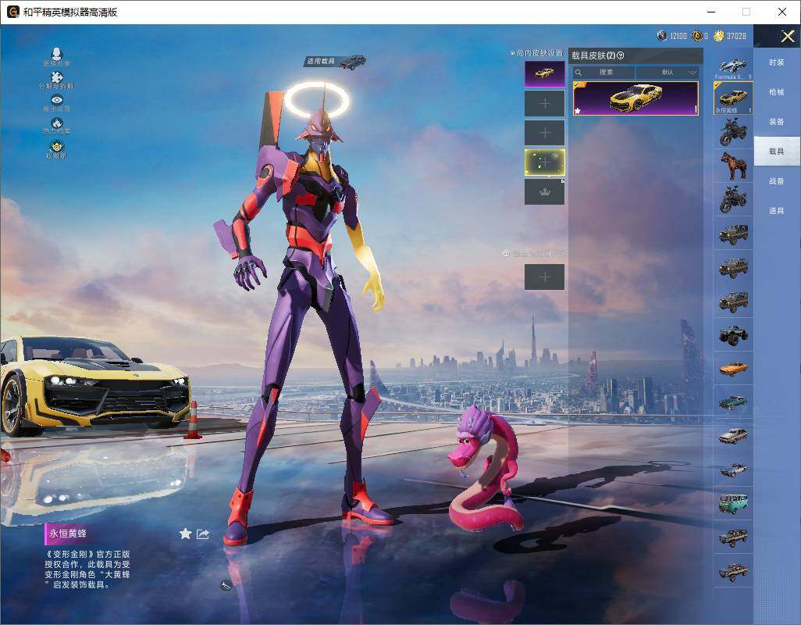This screenshot has width=801, height=625.
Task: Open the 局内皮肤设置 settings link
Action: click(x=536, y=52)
